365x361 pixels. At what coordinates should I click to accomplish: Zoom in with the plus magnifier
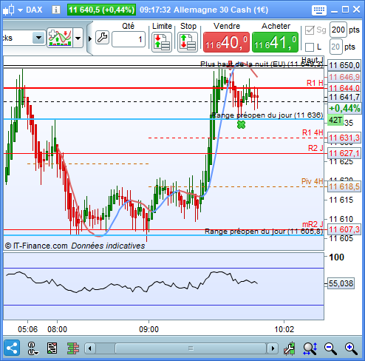(351, 348)
